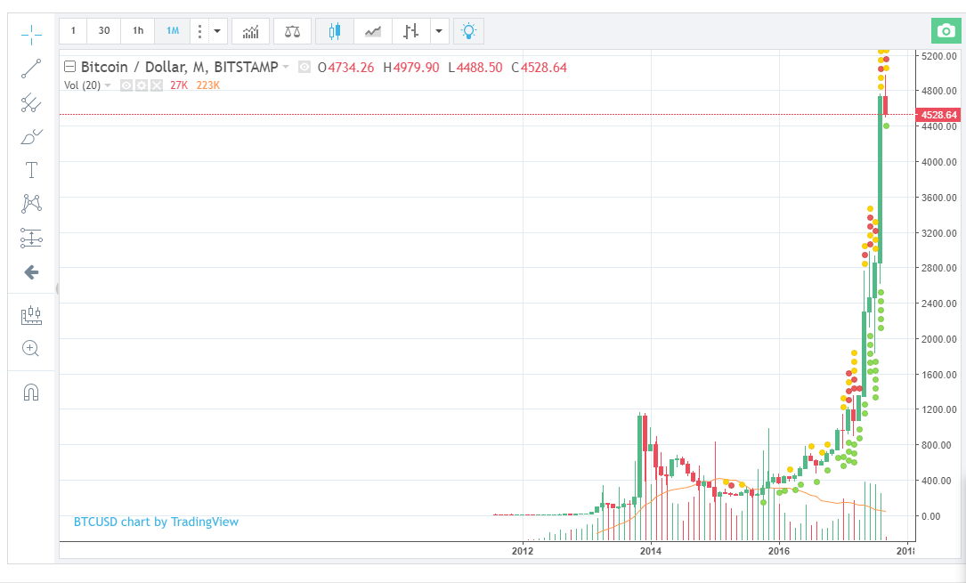Click the 1200.00 price axis label
The width and height of the screenshot is (966, 583).
939,409
